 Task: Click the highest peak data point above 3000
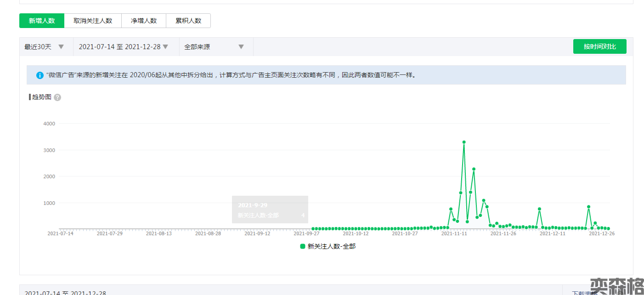(x=464, y=142)
